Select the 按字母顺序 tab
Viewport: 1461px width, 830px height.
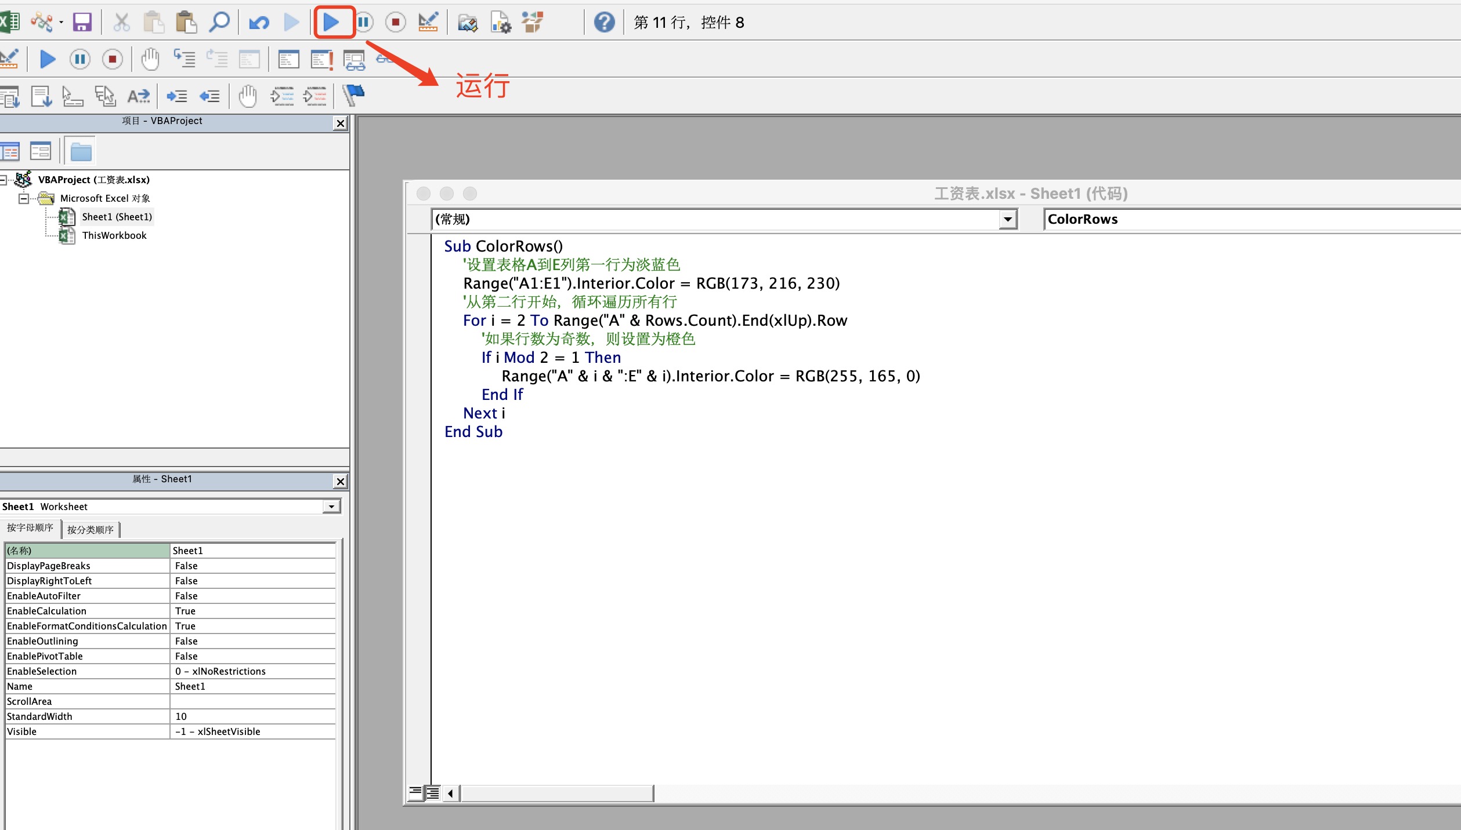pos(30,527)
